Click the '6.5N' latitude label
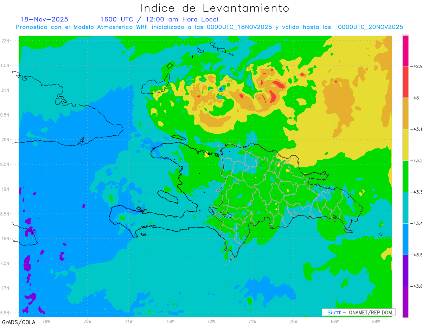 point(5,313)
